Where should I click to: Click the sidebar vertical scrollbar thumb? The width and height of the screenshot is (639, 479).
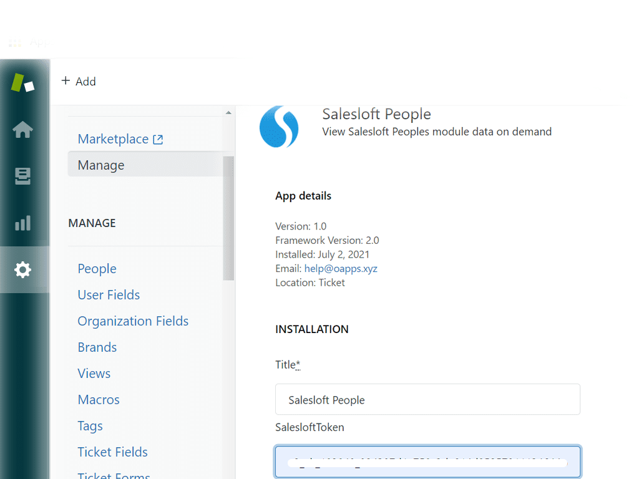pyautogui.click(x=228, y=218)
